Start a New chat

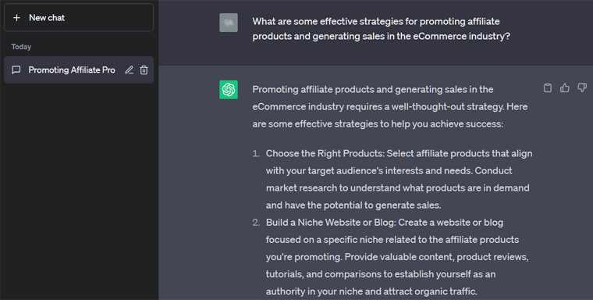coord(79,17)
